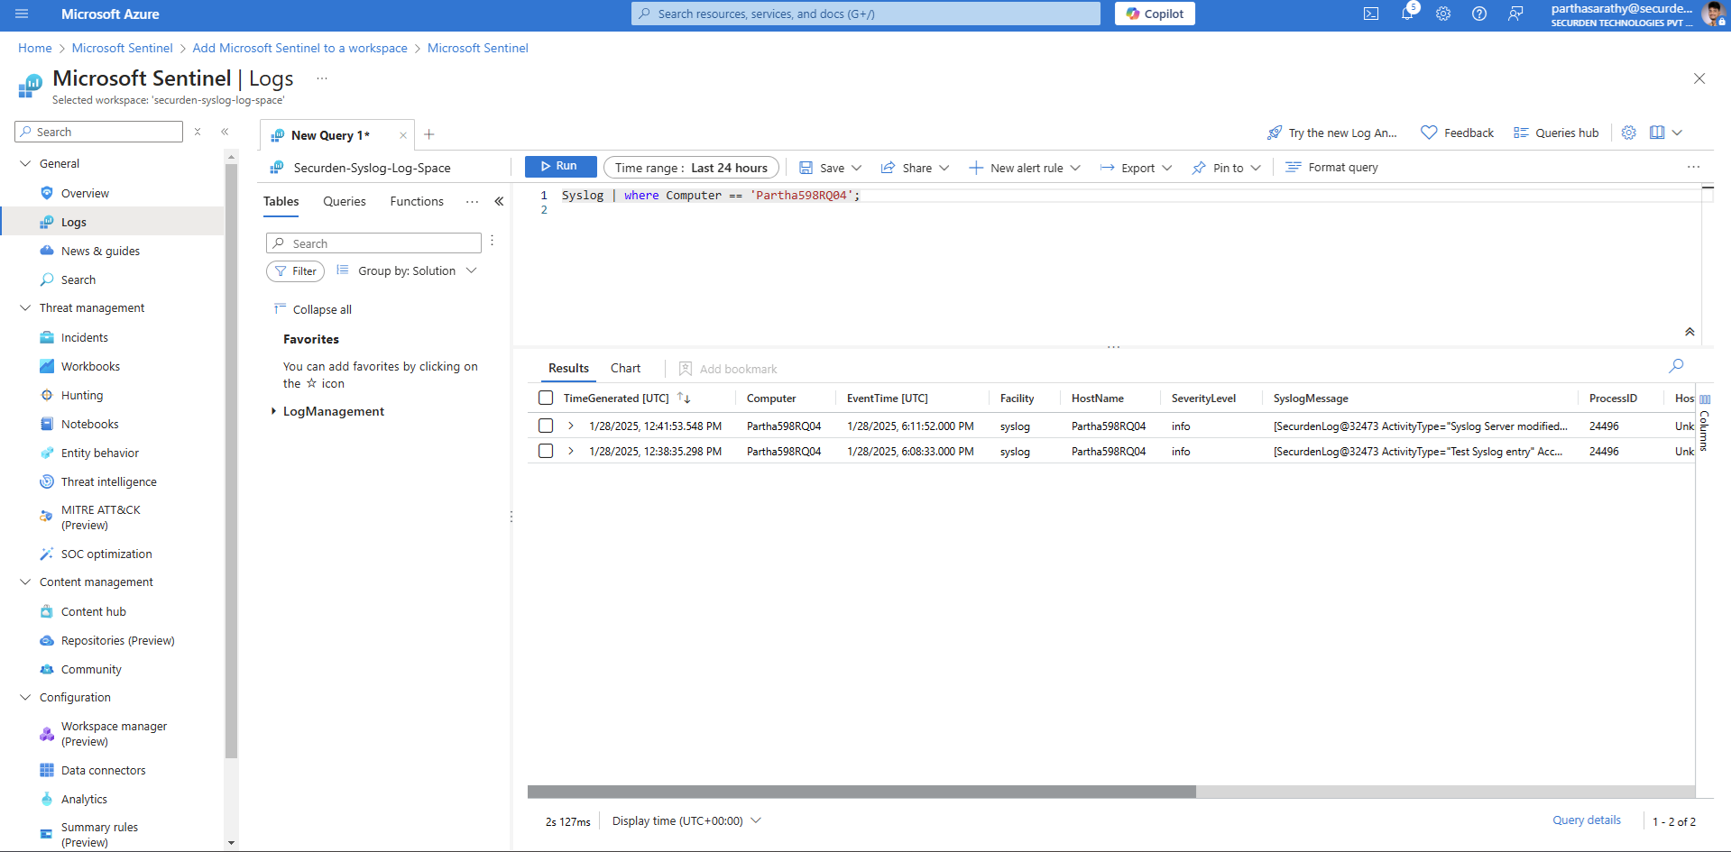Sort by the TimeGenerated column arrows
Screen dimensions: 1731x852
[684, 398]
